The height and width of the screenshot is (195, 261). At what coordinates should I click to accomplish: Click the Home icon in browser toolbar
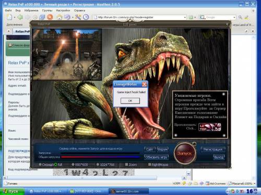(x=60, y=17)
